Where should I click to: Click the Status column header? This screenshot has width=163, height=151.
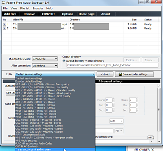[148, 20]
